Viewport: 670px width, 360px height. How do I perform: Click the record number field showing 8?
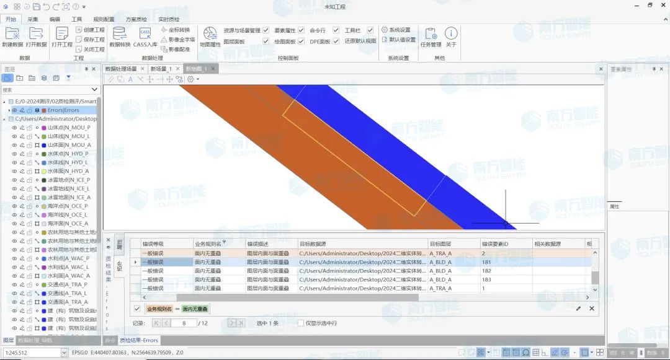click(x=184, y=323)
